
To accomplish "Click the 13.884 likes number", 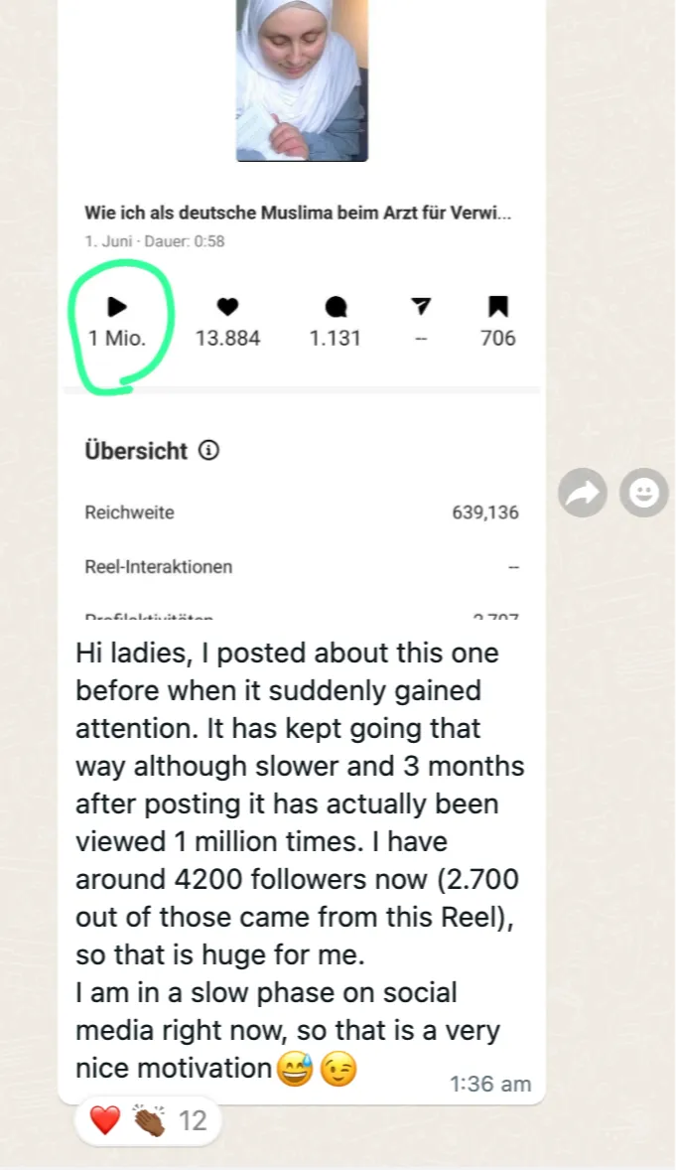I will pyautogui.click(x=227, y=338).
